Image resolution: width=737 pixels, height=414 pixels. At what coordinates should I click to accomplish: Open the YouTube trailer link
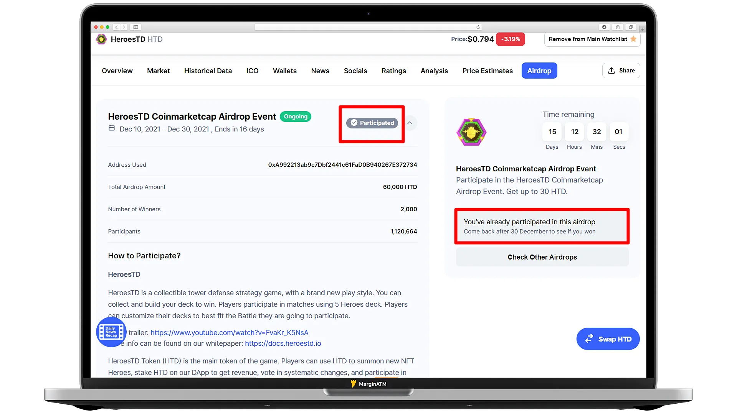pos(230,333)
